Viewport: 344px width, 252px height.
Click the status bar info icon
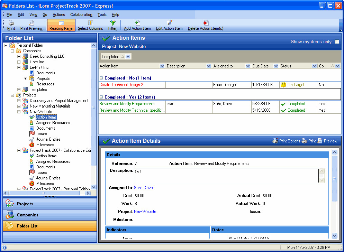(x=4, y=248)
